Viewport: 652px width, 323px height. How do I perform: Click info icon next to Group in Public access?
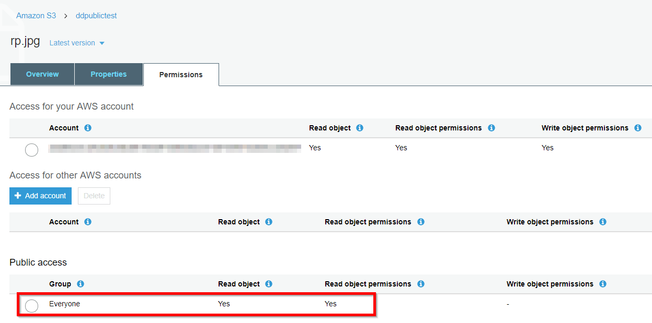click(81, 284)
